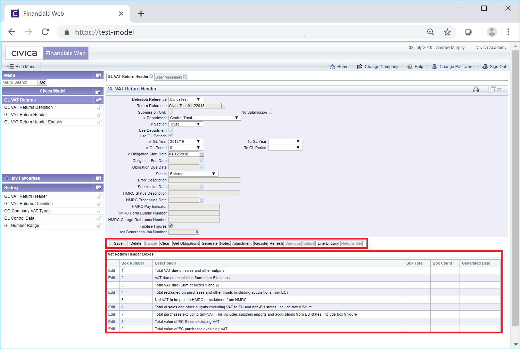This screenshot has height=349, width=520.
Task: Click the Sign Out icon
Action: (485, 66)
